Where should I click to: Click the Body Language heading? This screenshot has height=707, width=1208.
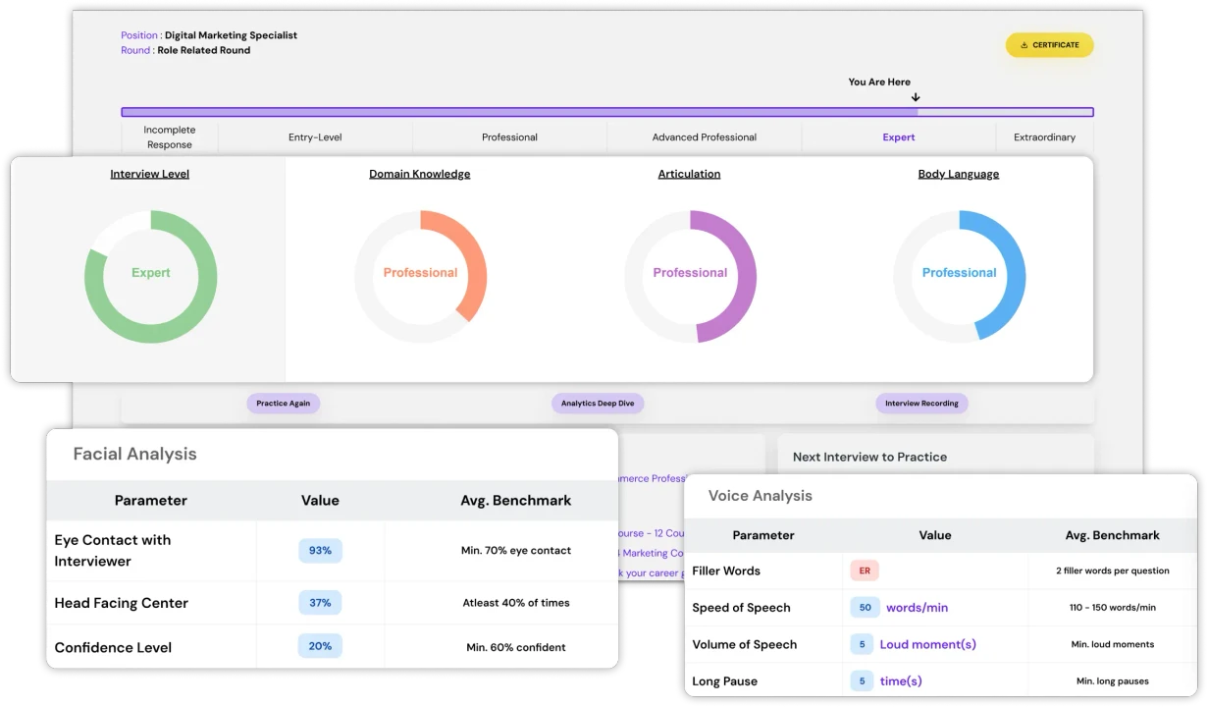pyautogui.click(x=958, y=174)
